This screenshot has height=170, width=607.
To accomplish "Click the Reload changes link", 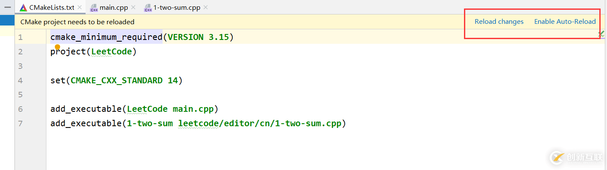I will (x=499, y=22).
